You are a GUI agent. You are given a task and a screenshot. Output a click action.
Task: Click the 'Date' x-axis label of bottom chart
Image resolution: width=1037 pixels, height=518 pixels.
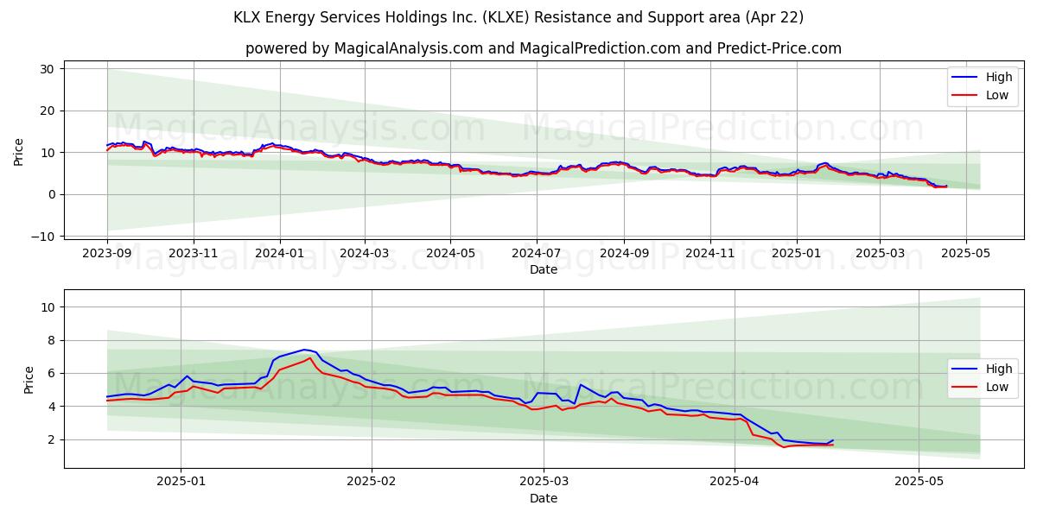coord(544,498)
